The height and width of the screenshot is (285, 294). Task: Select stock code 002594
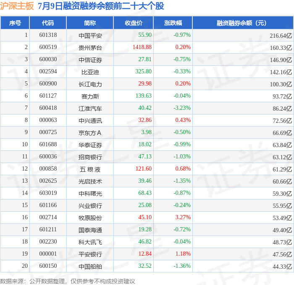click(x=48, y=72)
